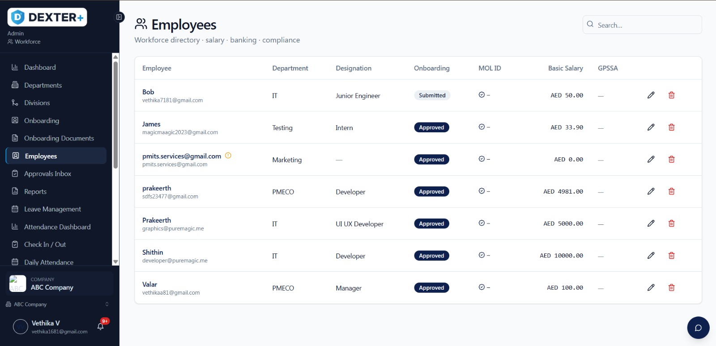Delete Prakeerth UI UX Developer row
Viewport: 716px width, 346px height.
671,224
